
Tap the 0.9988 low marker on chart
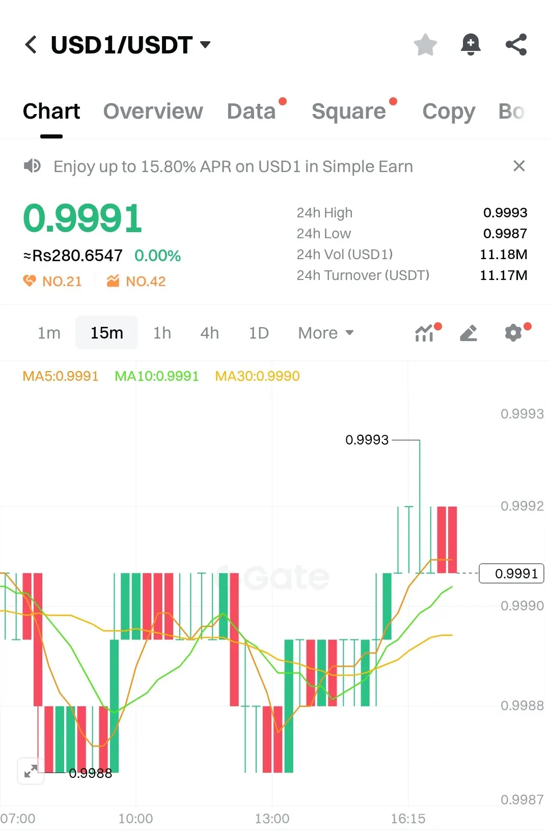click(90, 773)
